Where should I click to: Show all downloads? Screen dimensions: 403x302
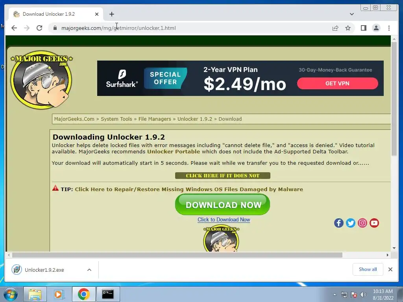point(368,269)
